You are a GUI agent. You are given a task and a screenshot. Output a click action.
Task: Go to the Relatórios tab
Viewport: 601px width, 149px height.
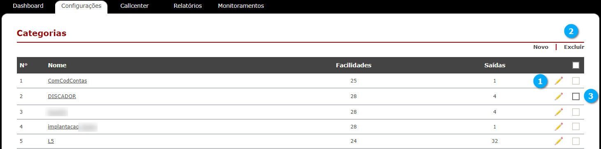pos(188,6)
